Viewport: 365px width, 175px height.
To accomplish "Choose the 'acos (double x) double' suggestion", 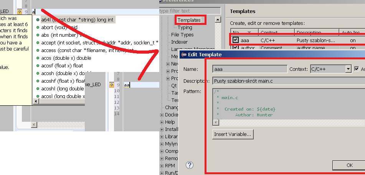I will click(x=66, y=58).
